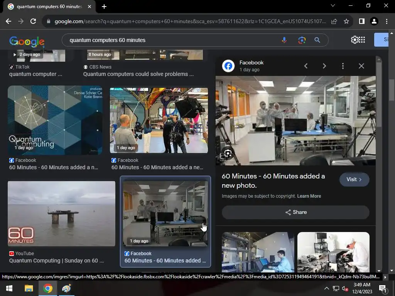Show previous image in the preview panel
Image resolution: width=395 pixels, height=296 pixels.
306,66
